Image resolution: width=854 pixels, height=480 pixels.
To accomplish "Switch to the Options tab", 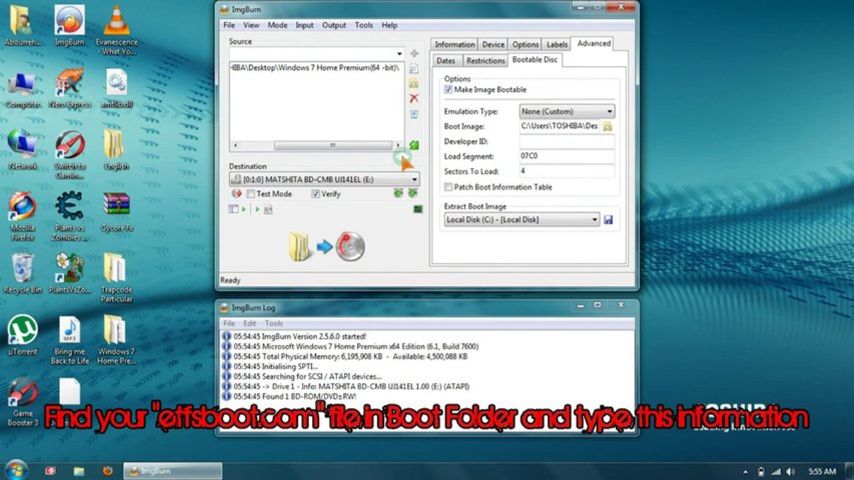I will pyautogui.click(x=525, y=45).
